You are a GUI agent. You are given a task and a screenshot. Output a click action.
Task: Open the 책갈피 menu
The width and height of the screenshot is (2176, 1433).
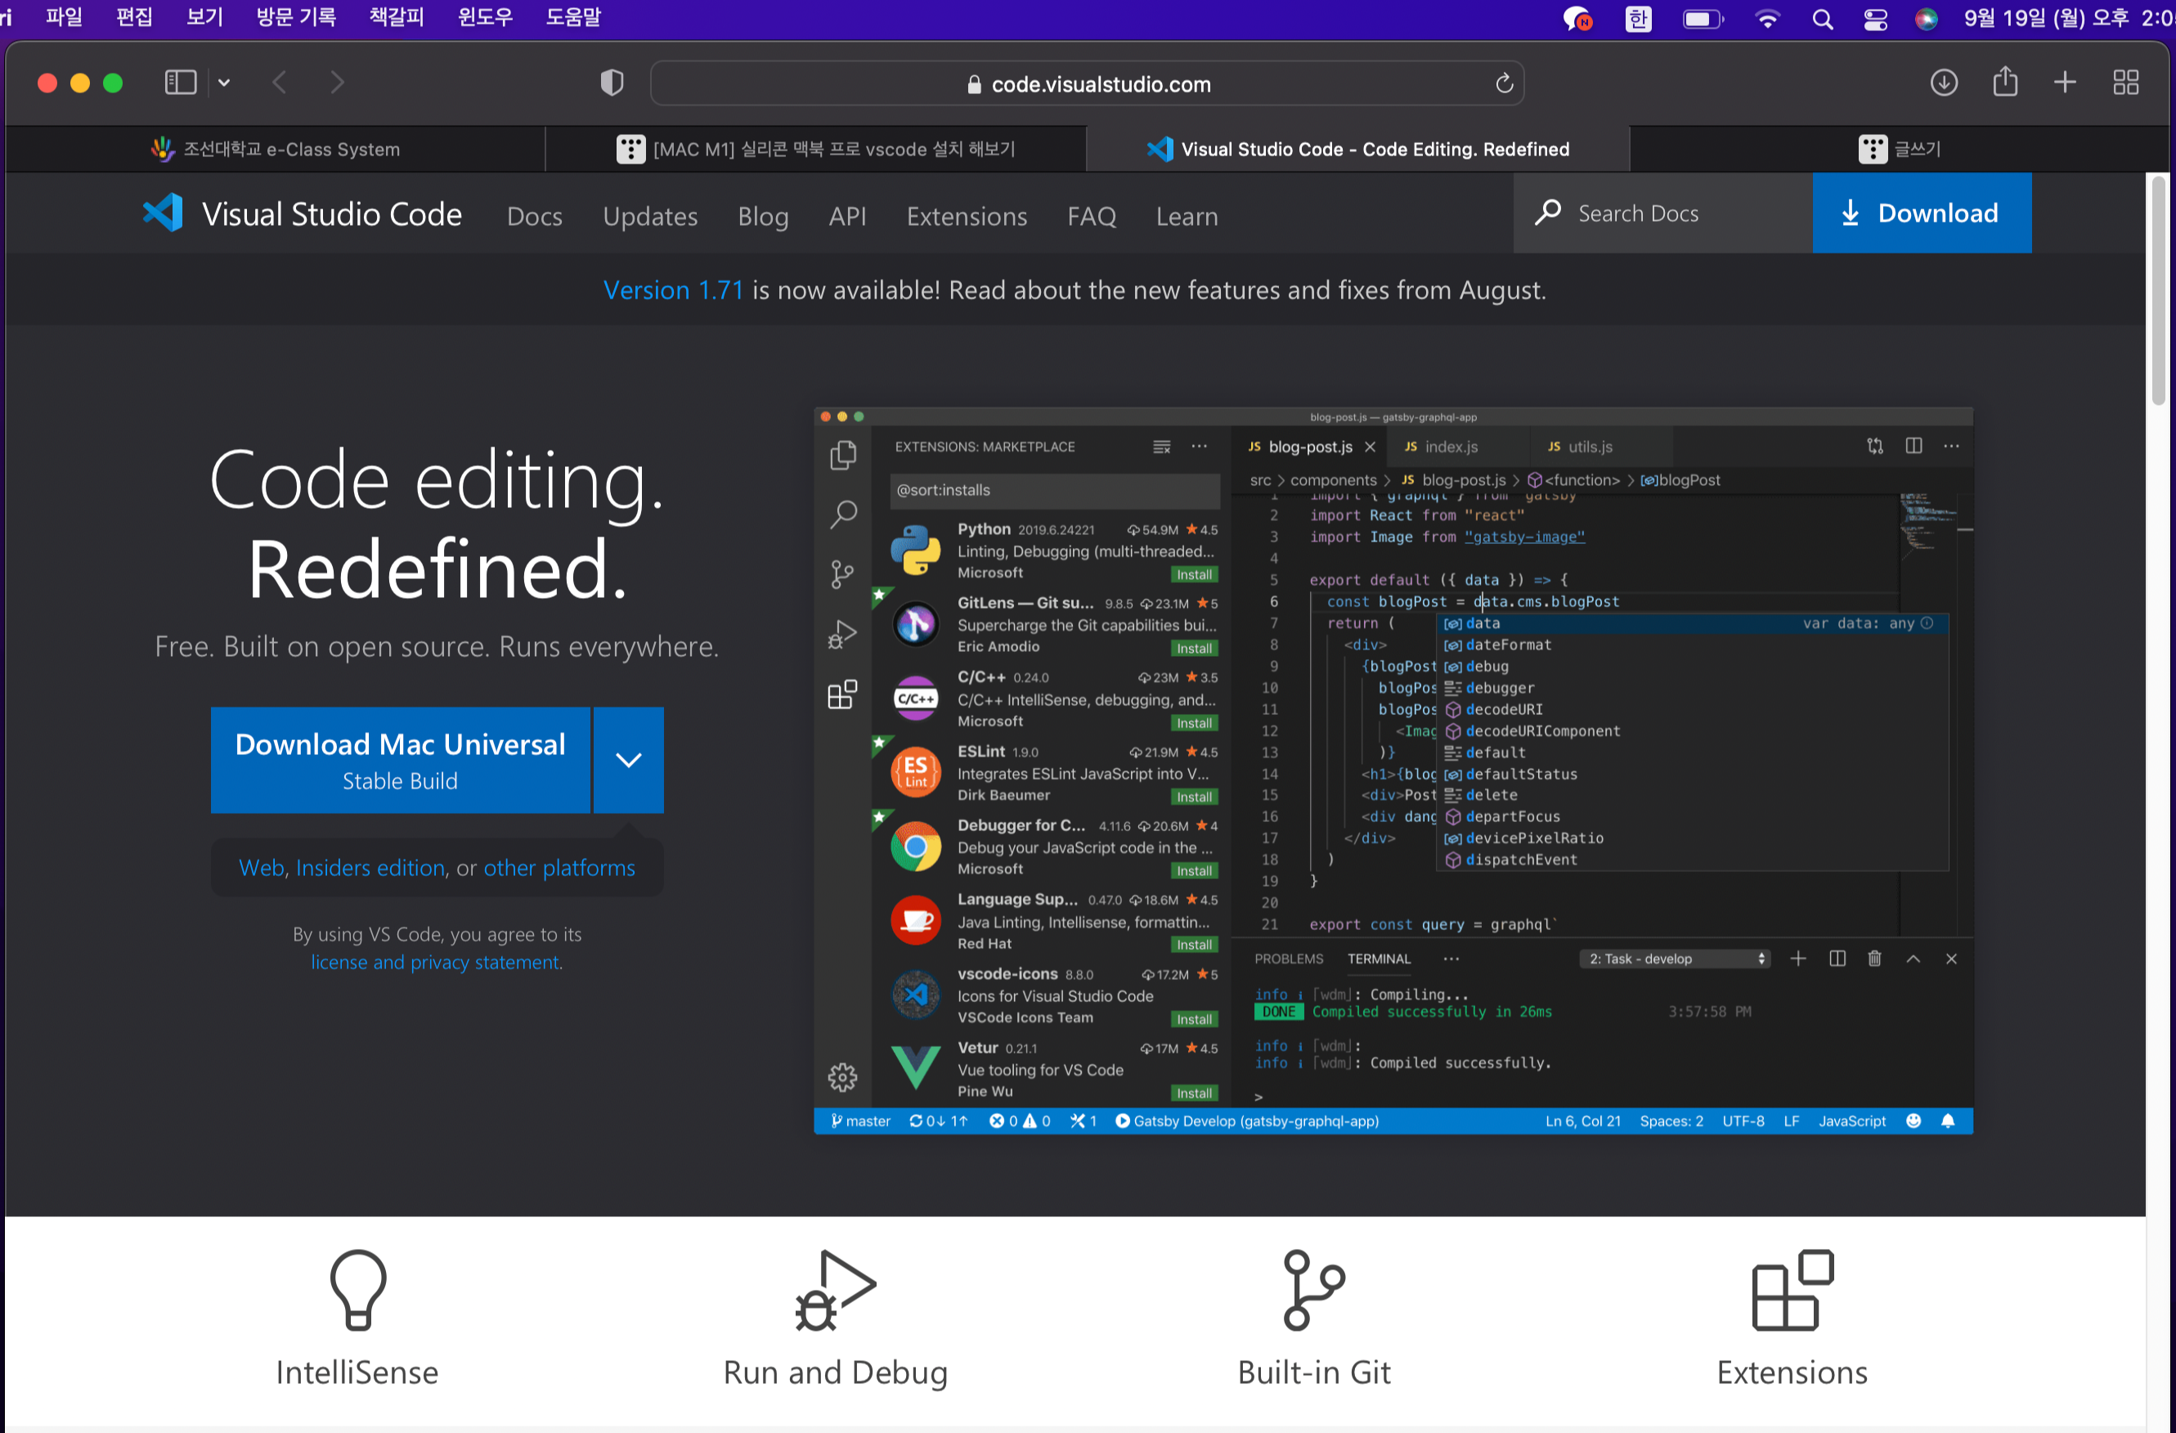point(397,17)
